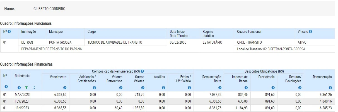Viewport: 338px width, 112px height.
Task: Click the Vínculo help icon
Action: [310, 32]
